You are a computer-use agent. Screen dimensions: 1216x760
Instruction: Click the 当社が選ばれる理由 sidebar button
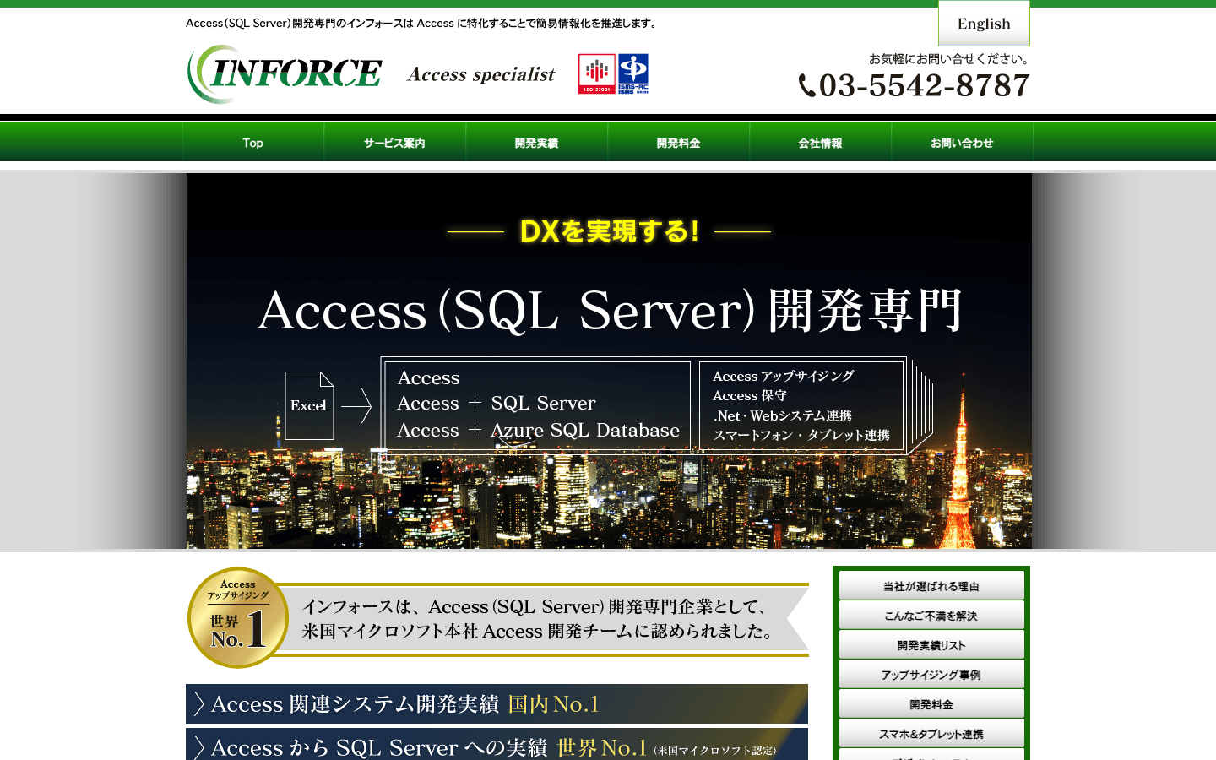pos(931,586)
